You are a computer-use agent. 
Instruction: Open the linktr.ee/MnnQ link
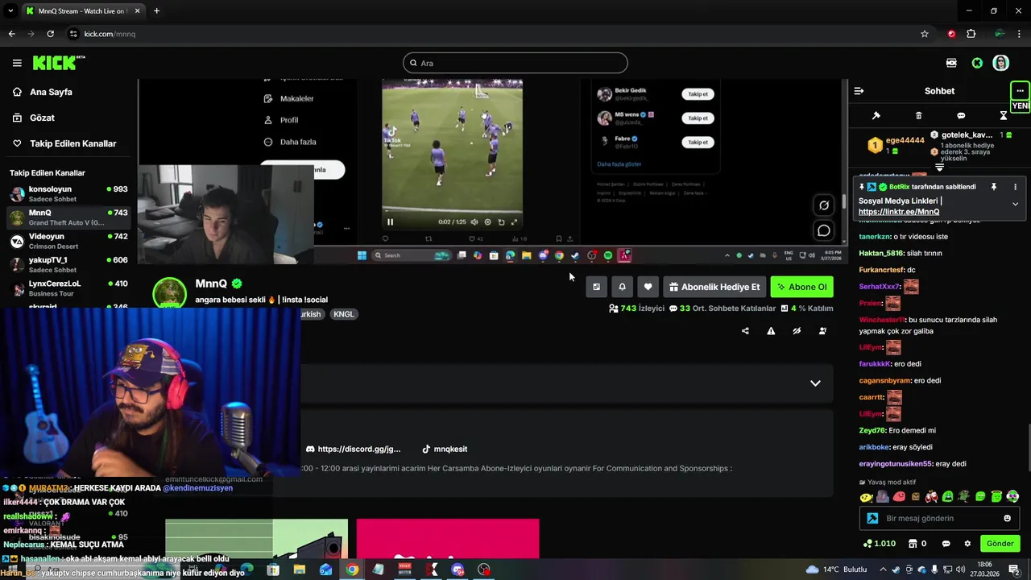point(899,212)
